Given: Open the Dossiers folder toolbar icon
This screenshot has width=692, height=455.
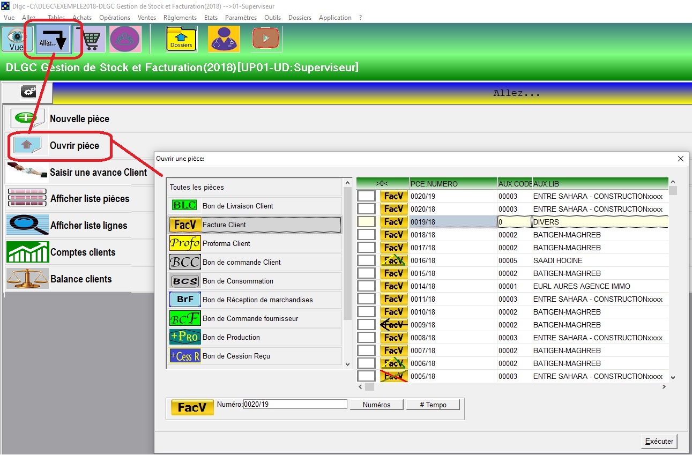Looking at the screenshot, I should (182, 39).
